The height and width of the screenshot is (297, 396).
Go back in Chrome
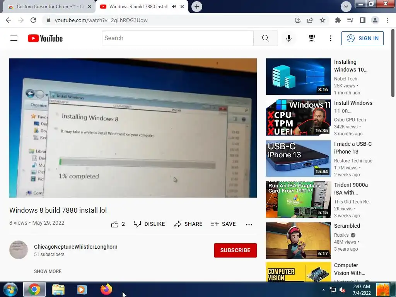pos(9,20)
